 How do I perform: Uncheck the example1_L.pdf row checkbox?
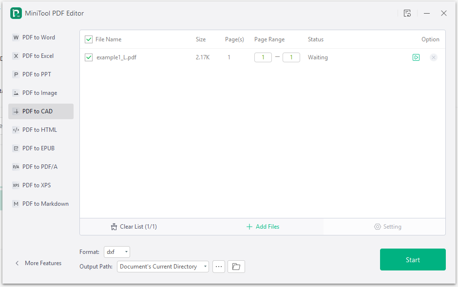[89, 57]
